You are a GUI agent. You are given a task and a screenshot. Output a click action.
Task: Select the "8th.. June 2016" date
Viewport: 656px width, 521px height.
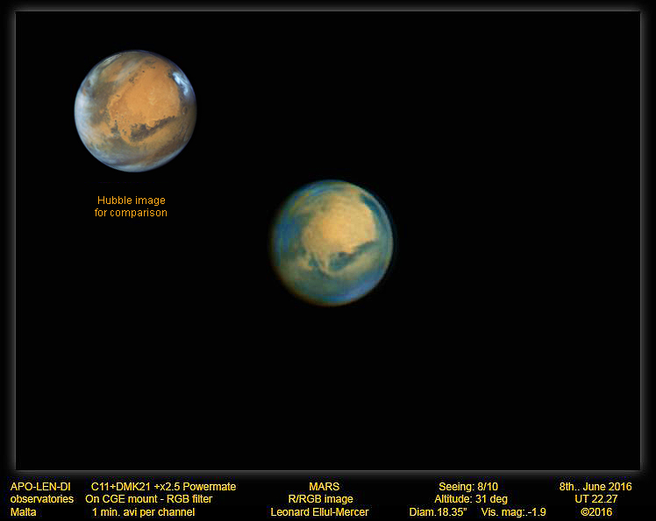pos(595,487)
